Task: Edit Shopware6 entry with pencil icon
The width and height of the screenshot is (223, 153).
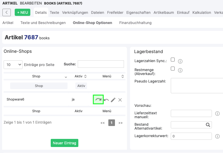Action: [x=113, y=100]
